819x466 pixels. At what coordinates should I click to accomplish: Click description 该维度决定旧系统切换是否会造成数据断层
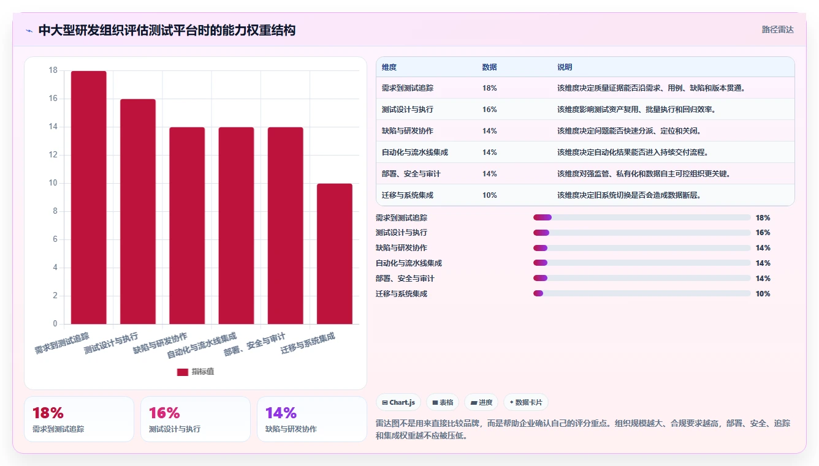click(x=629, y=195)
